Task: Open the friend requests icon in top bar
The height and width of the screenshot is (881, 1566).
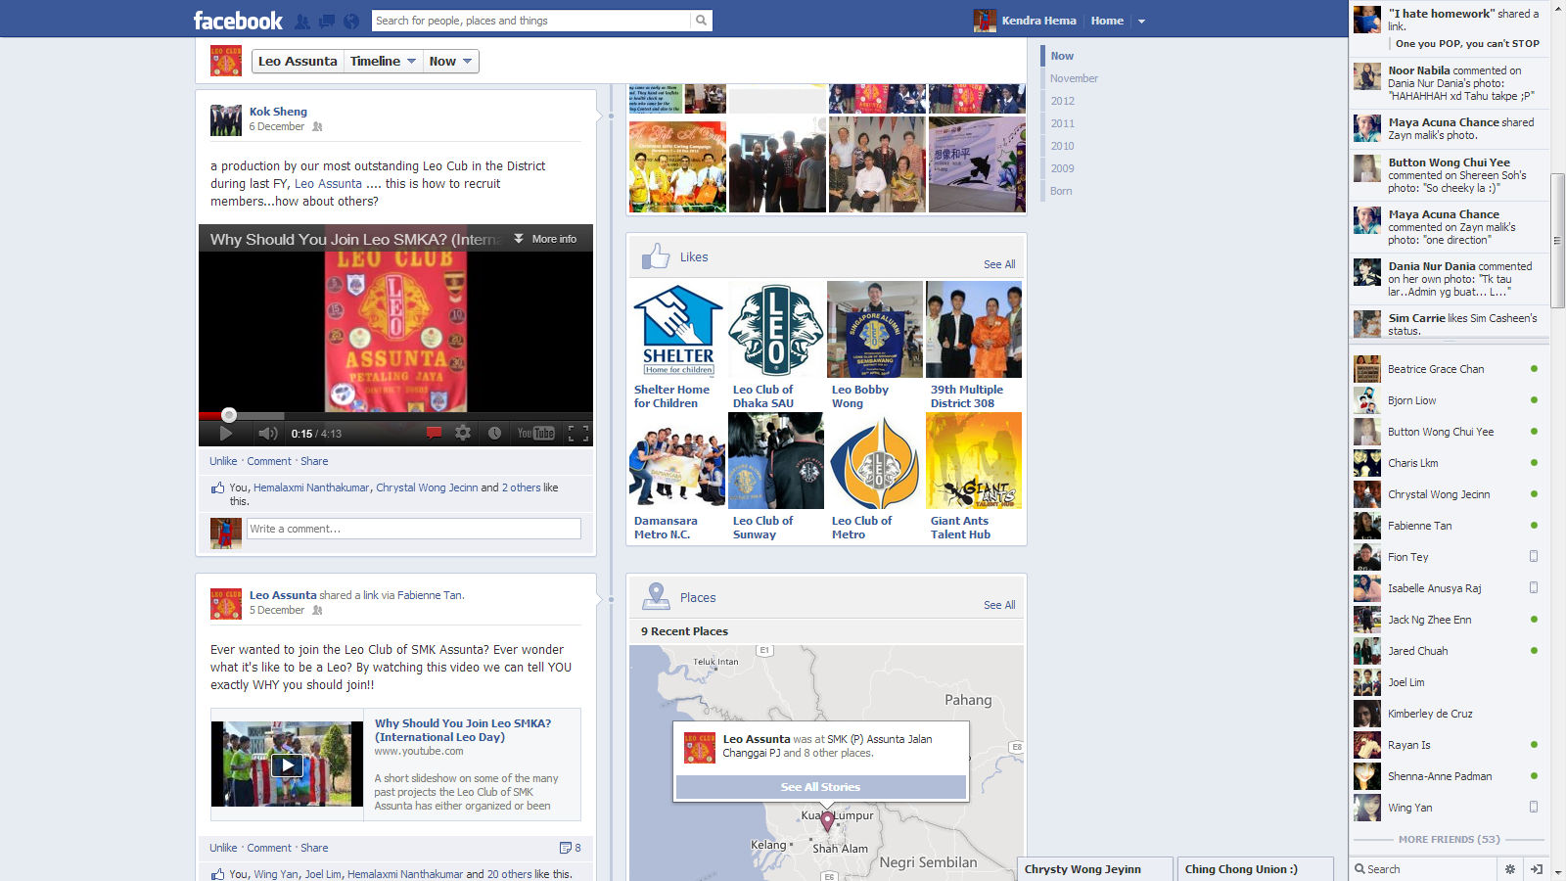Action: coord(302,21)
